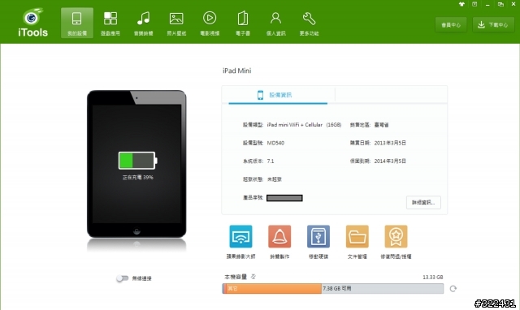Click the '2014' warranty expiry date value

390,161
